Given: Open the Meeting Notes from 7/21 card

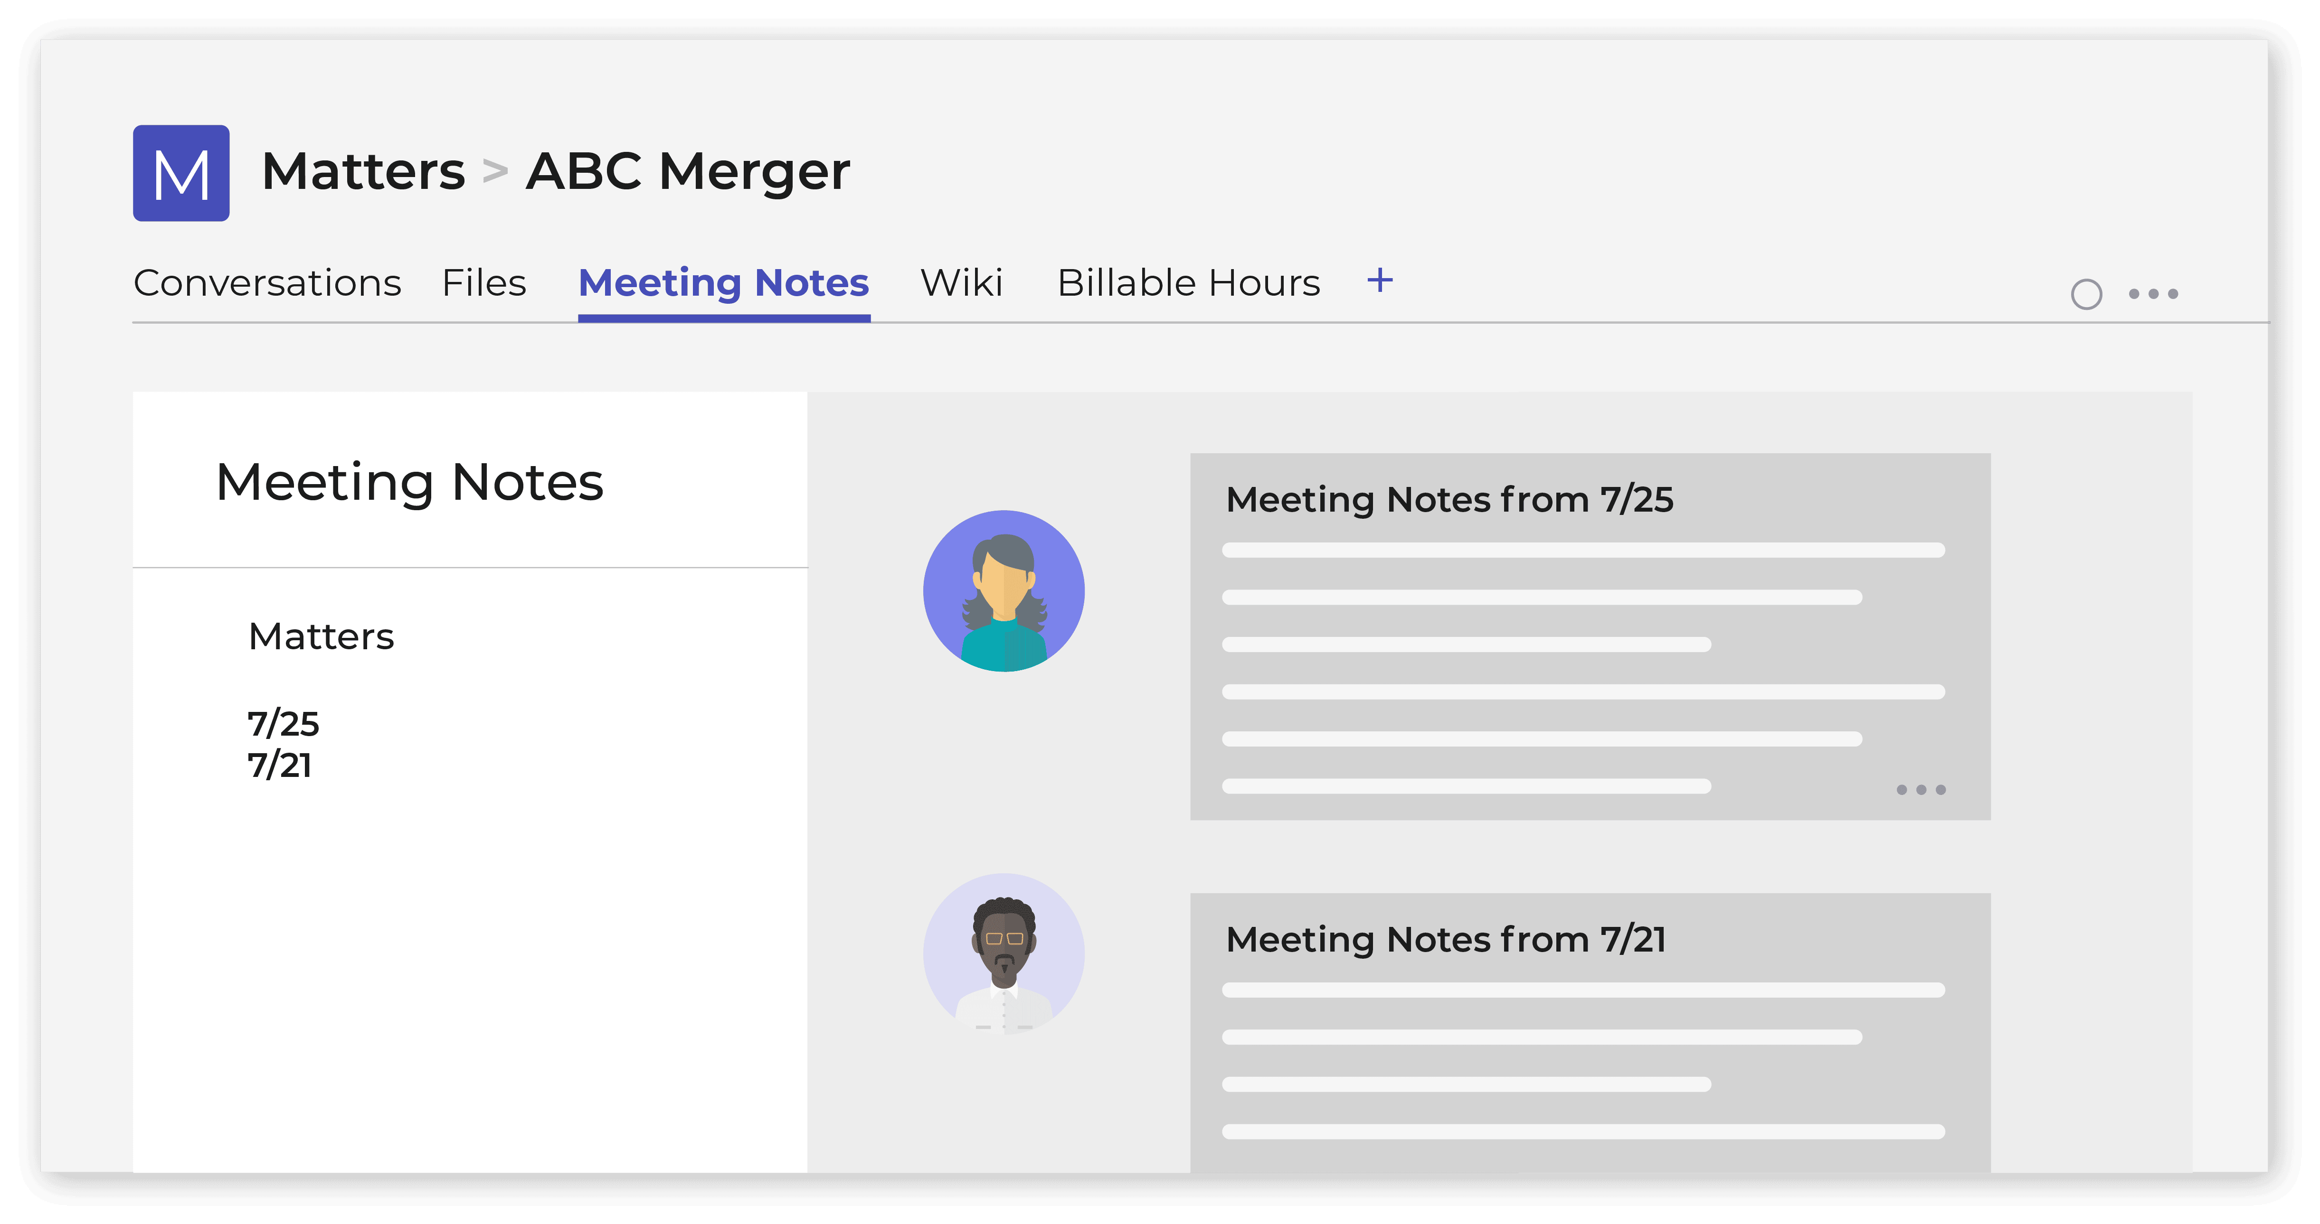Looking at the screenshot, I should [1590, 1033].
